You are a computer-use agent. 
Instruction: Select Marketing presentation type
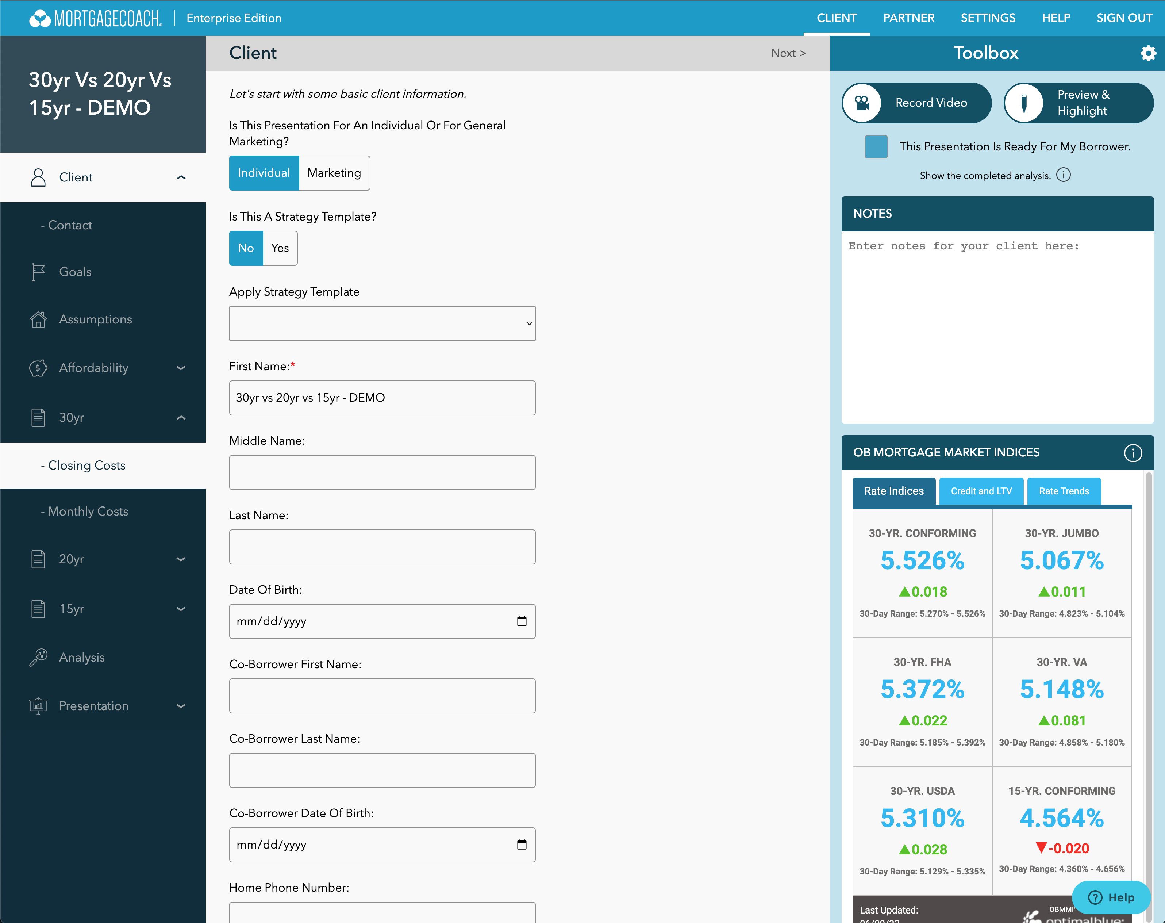click(x=334, y=173)
